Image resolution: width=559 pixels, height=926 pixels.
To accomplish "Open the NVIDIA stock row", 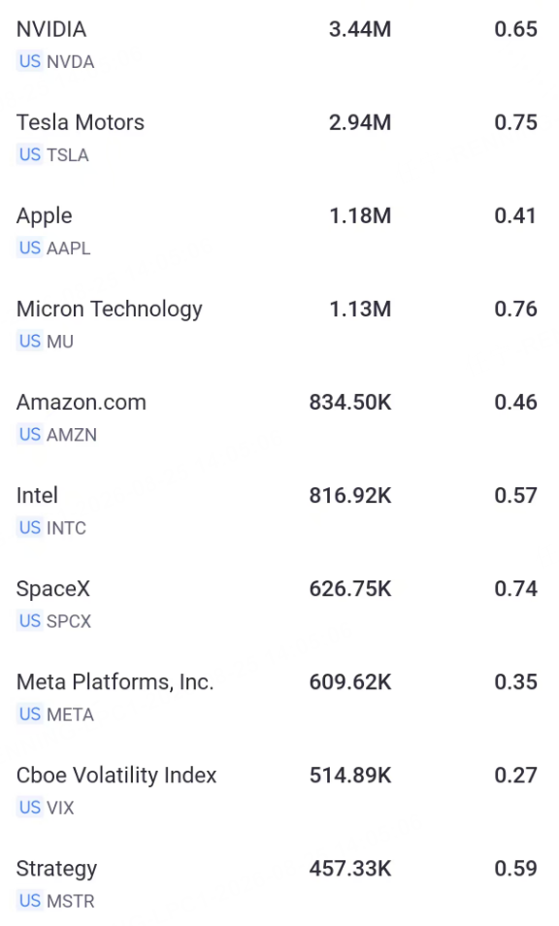I will click(279, 45).
